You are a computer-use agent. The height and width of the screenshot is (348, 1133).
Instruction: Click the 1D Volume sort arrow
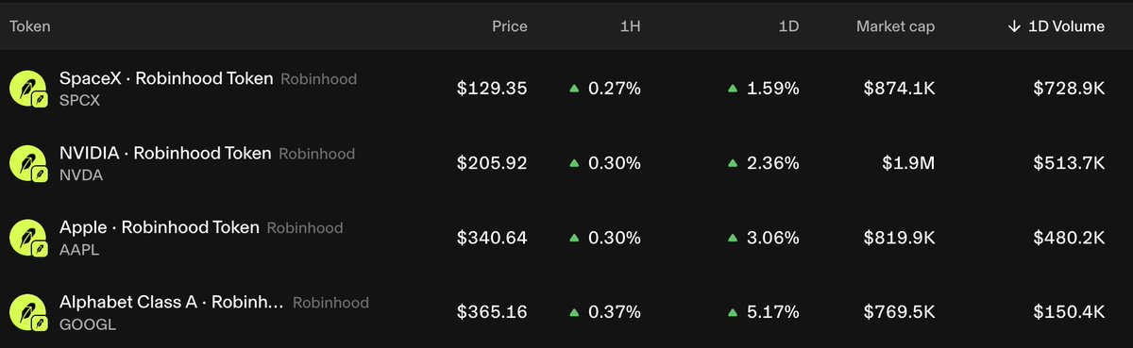1013,26
